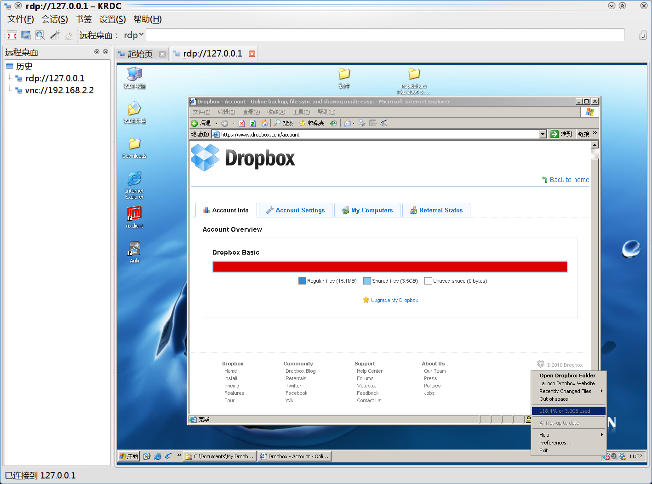Select rdp://127.0.0.1 in history tree

(x=55, y=78)
